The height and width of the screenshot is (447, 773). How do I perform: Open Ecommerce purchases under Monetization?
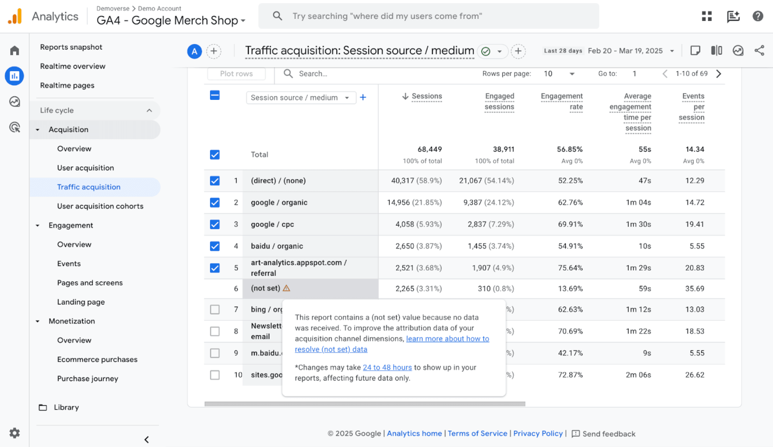97,359
